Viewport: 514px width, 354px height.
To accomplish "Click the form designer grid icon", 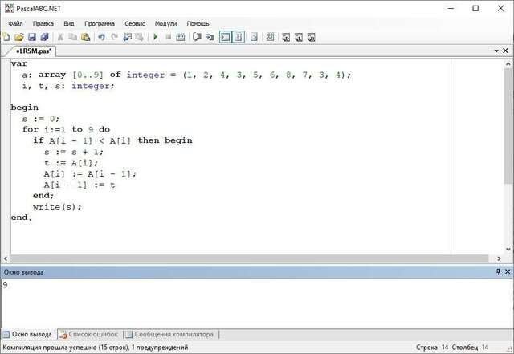I will pyautogui.click(x=270, y=37).
